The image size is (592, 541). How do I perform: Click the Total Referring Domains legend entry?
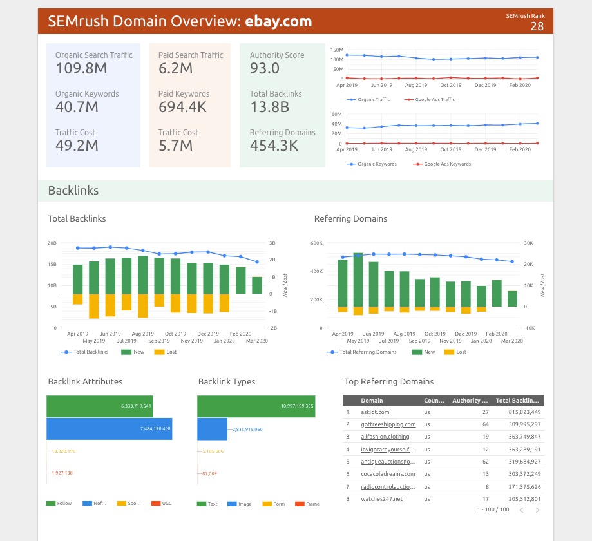pyautogui.click(x=362, y=352)
